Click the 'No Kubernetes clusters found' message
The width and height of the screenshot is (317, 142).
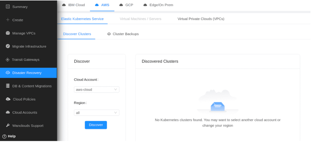[218, 123]
